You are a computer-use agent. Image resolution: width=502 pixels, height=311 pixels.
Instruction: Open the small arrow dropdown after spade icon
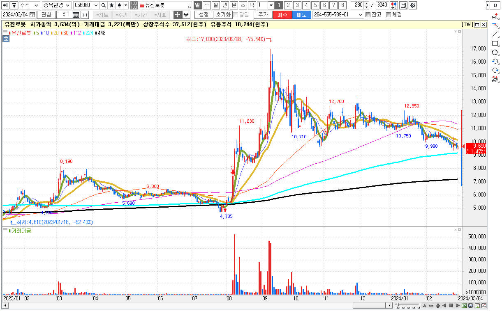tap(126, 5)
